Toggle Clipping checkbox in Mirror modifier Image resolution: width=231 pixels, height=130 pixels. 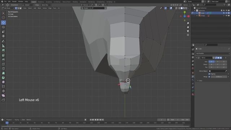click(x=209, y=74)
